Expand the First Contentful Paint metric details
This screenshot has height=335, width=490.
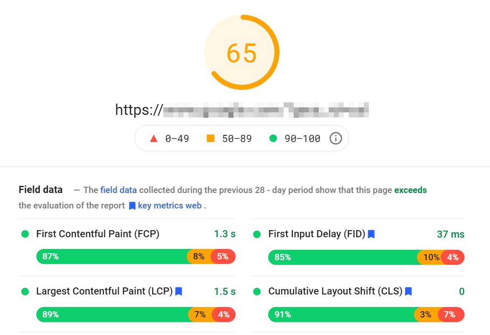pos(99,234)
